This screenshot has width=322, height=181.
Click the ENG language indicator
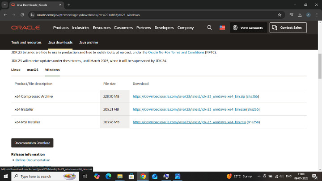288,176
